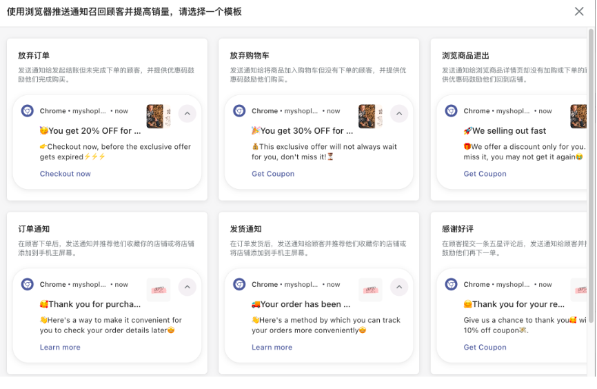Collapse the 订单通知 notification preview chevron
The width and height of the screenshot is (597, 389).
[x=188, y=287]
